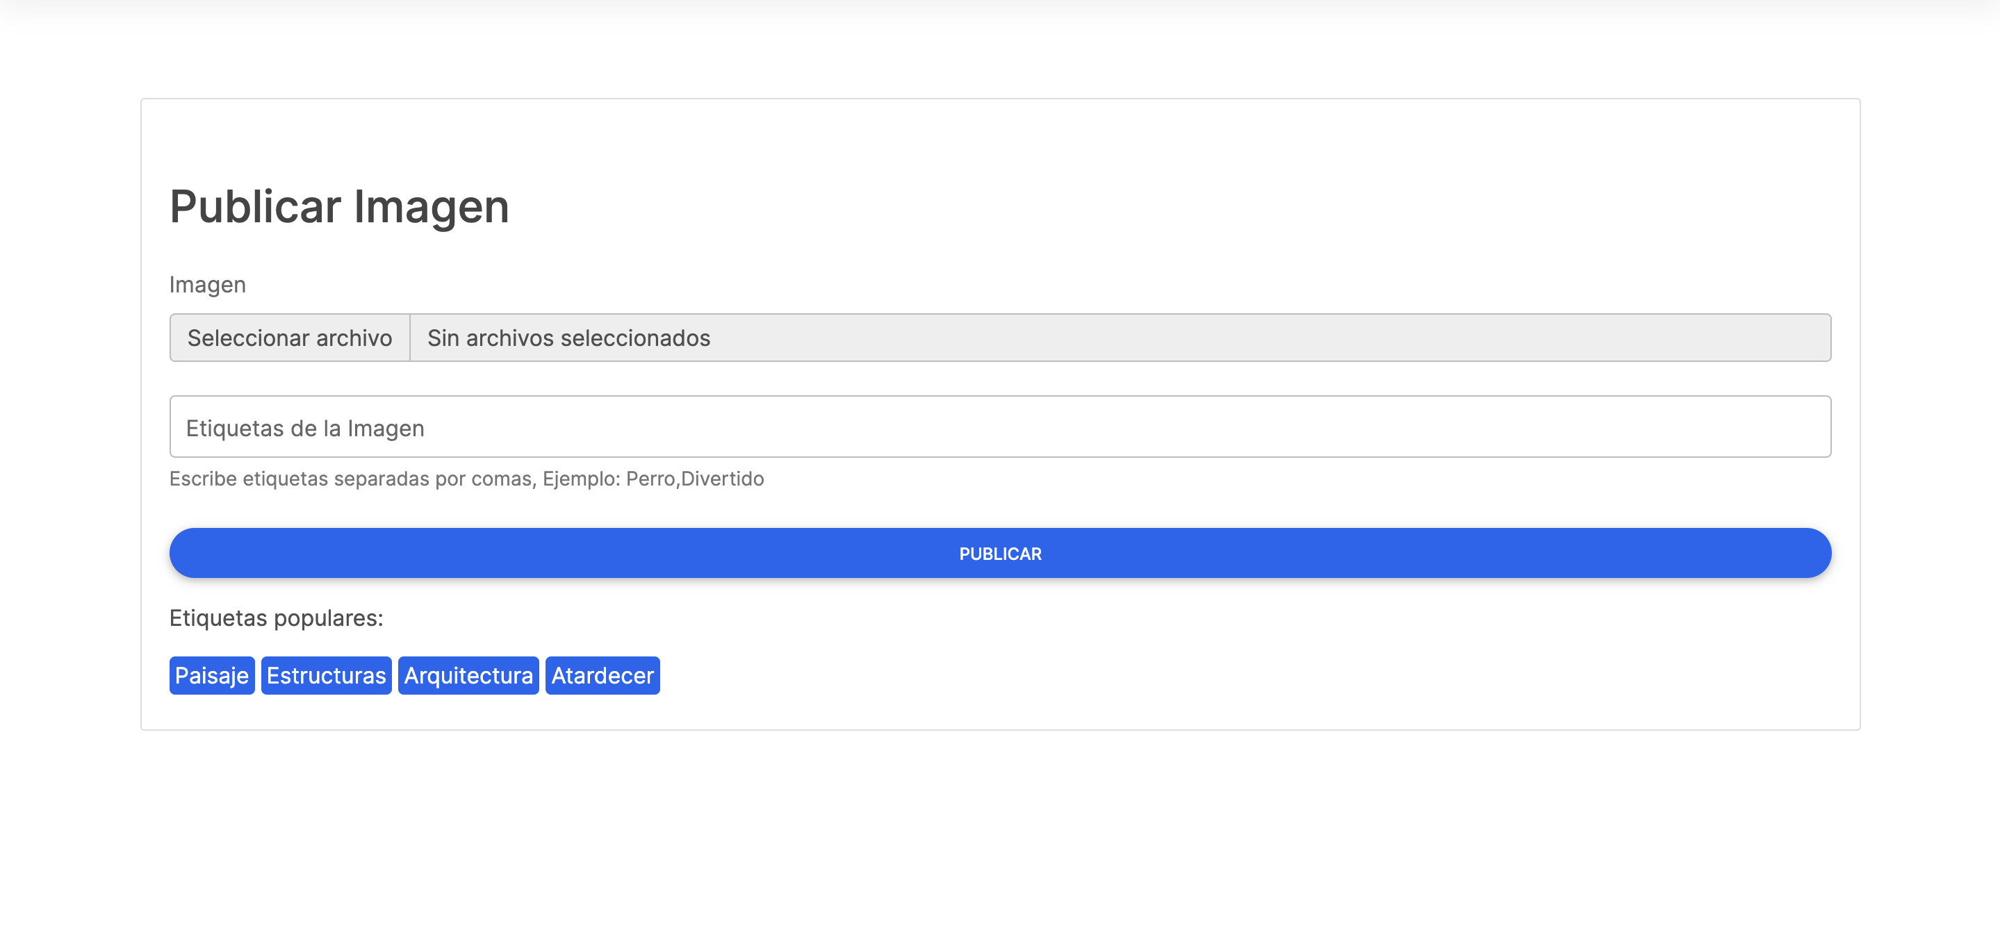2000x935 pixels.
Task: Submit the form with PUBLICAR button
Action: (1000, 553)
